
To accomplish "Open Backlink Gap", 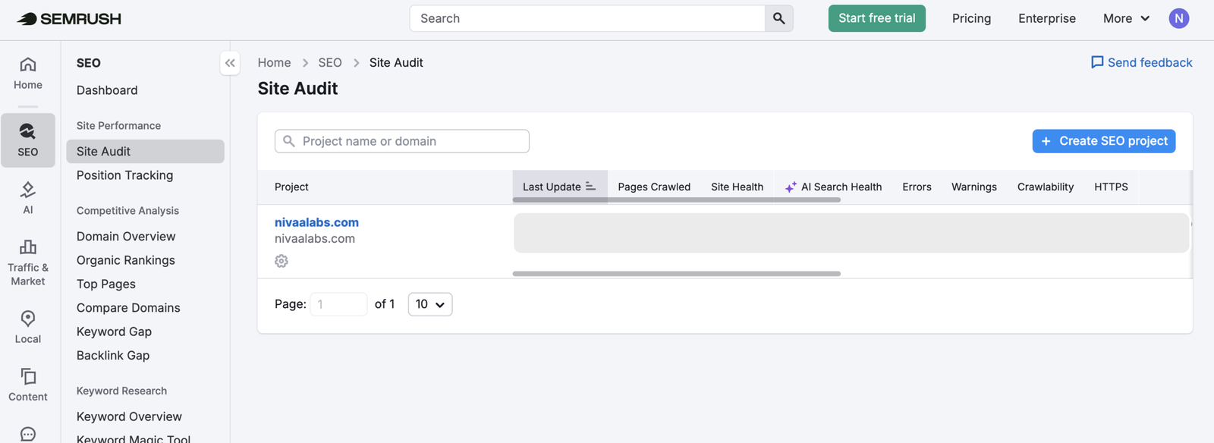I will click(113, 355).
